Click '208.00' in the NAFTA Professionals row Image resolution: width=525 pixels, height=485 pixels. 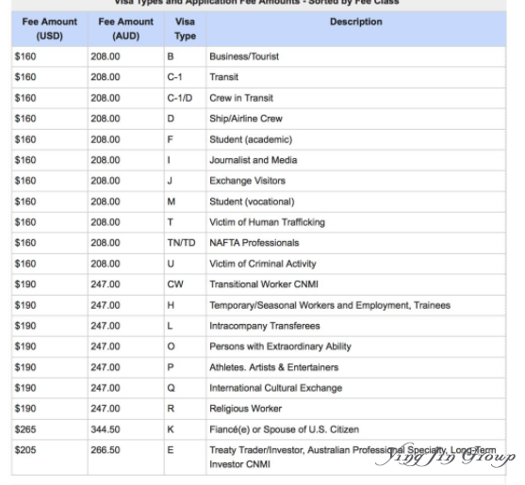(106, 243)
